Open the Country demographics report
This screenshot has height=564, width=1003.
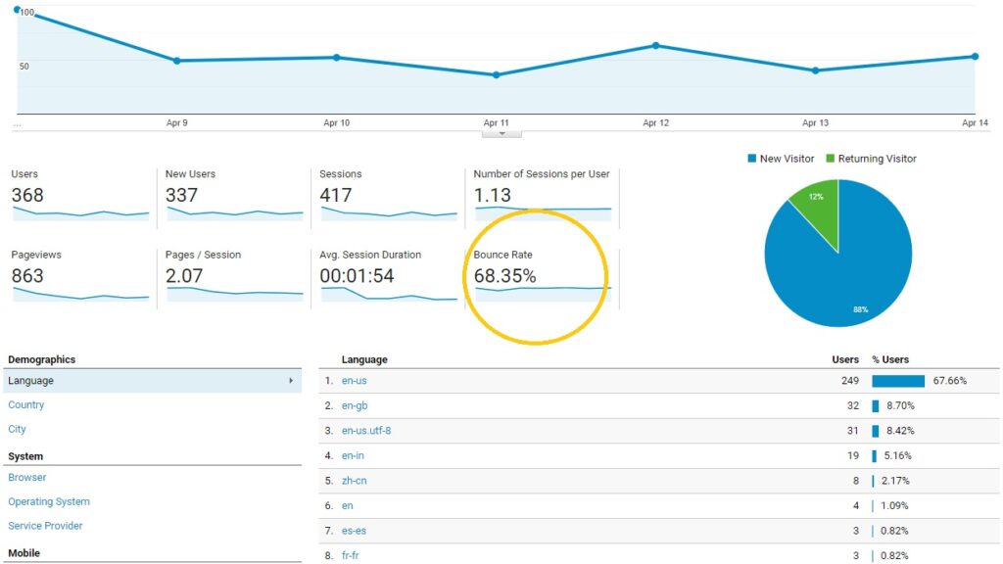tap(26, 405)
